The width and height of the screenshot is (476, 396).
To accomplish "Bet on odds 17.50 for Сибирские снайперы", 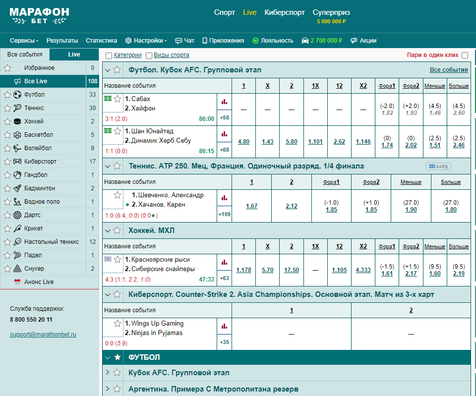I will [292, 270].
